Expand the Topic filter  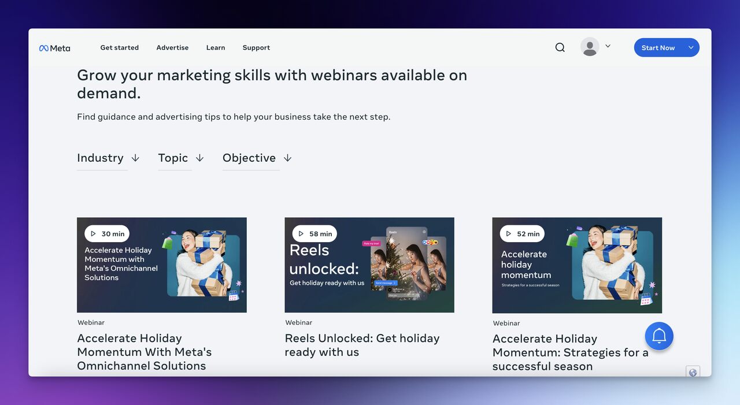tap(181, 158)
